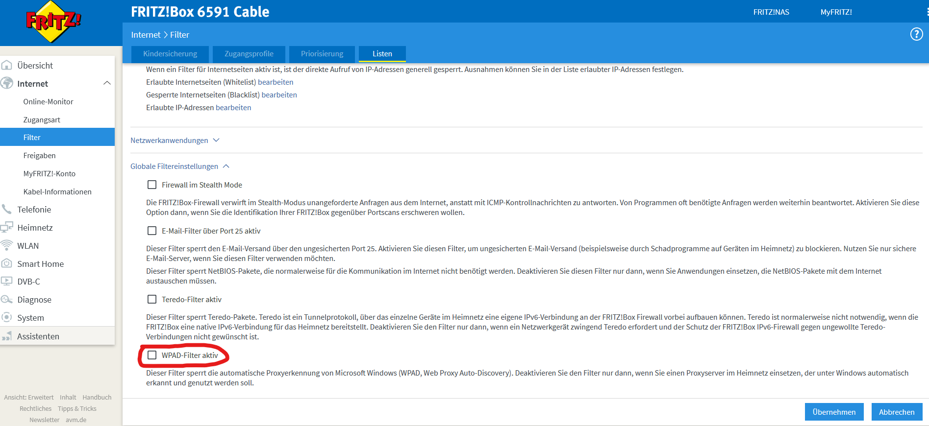Click the FRITZ! logo
929x426 pixels.
[x=53, y=22]
